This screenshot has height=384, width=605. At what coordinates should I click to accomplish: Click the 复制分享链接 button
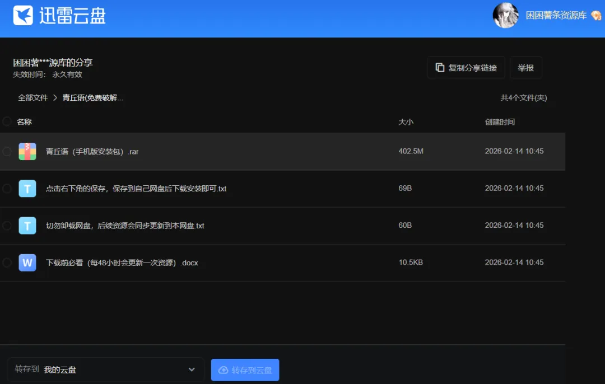pyautogui.click(x=466, y=68)
